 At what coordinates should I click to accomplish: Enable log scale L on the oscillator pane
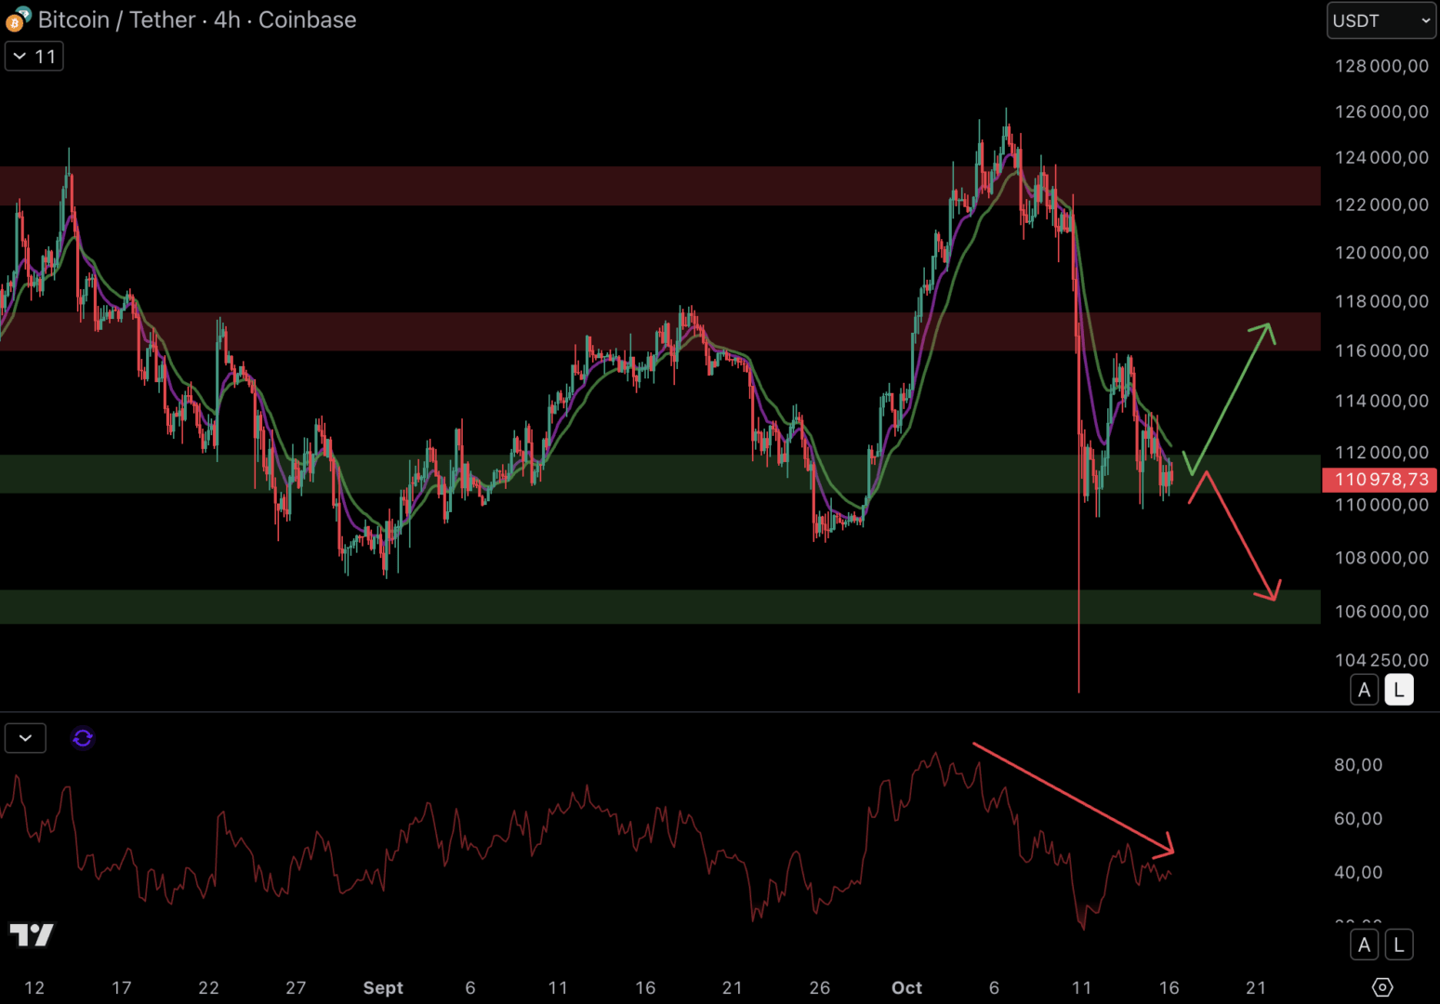click(1398, 945)
